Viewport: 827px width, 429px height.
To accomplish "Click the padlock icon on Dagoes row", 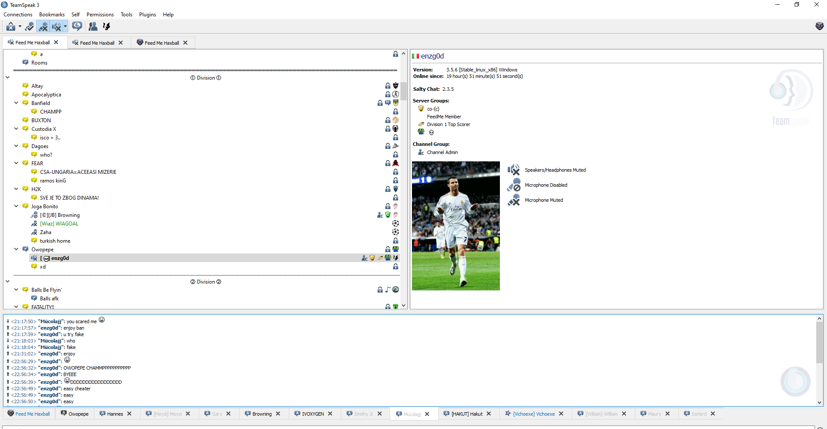I will pos(388,146).
